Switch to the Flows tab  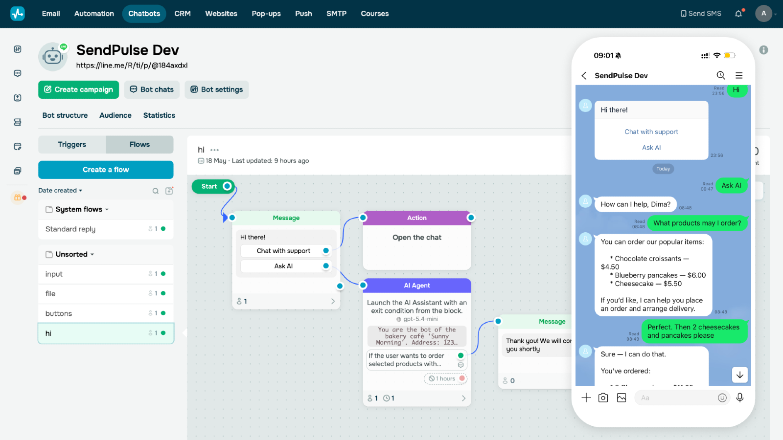coord(139,145)
